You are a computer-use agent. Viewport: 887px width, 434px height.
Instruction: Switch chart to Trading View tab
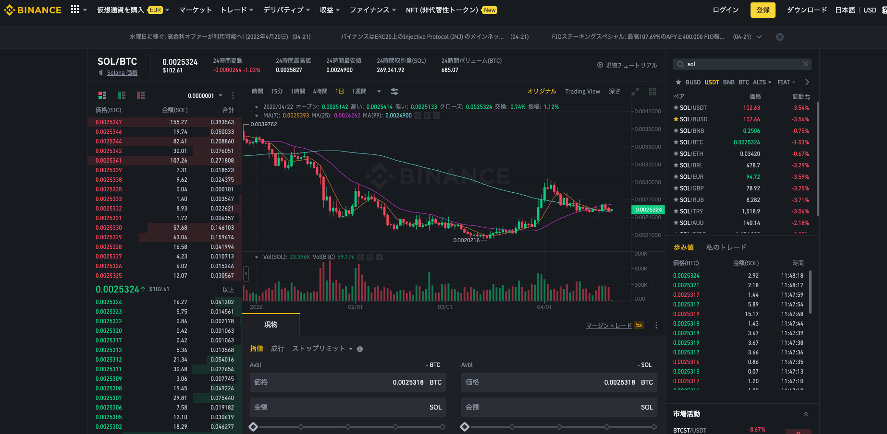click(582, 92)
